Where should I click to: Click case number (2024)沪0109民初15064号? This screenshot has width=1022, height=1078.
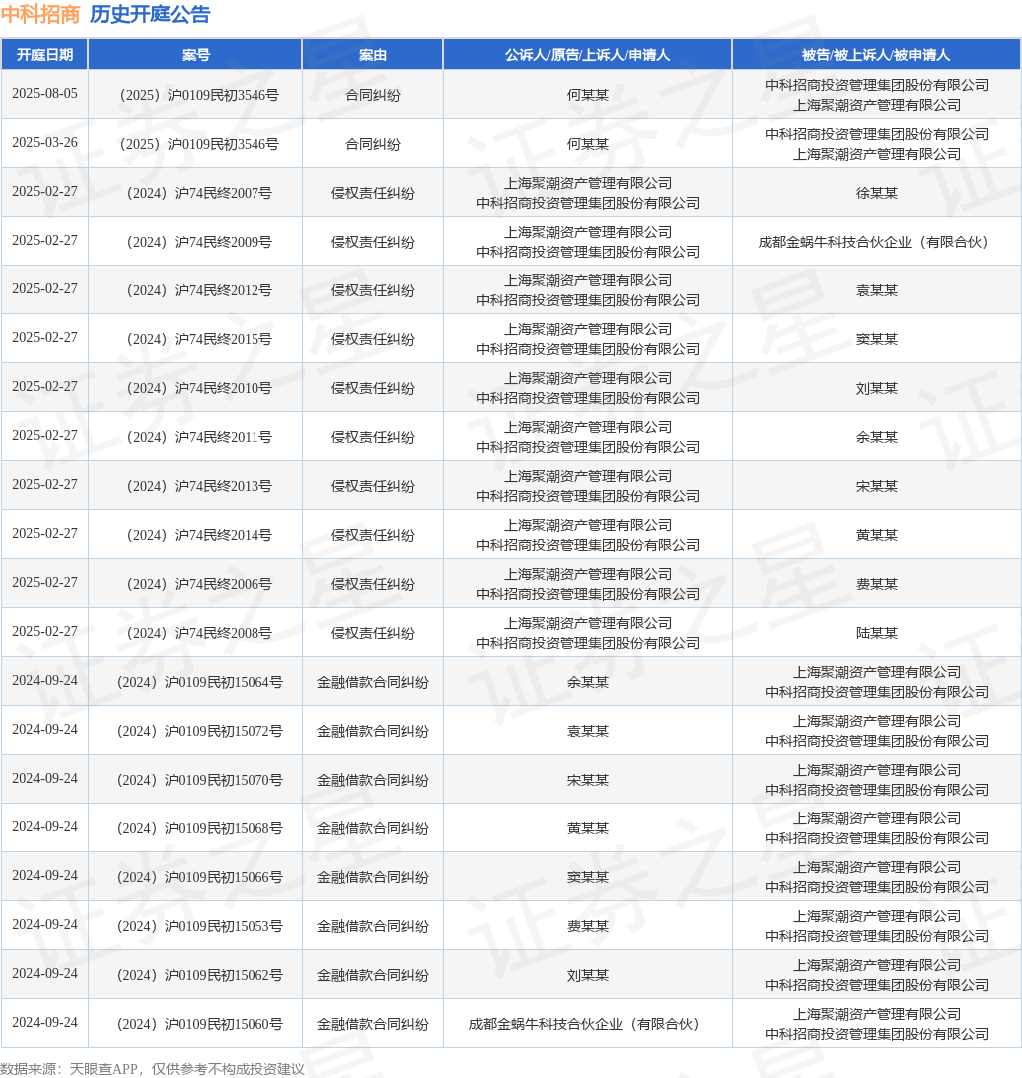pos(199,682)
